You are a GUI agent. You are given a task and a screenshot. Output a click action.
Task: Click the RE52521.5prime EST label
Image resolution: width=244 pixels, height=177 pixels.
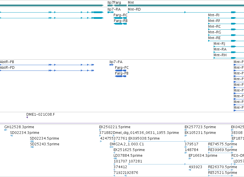click(222, 173)
